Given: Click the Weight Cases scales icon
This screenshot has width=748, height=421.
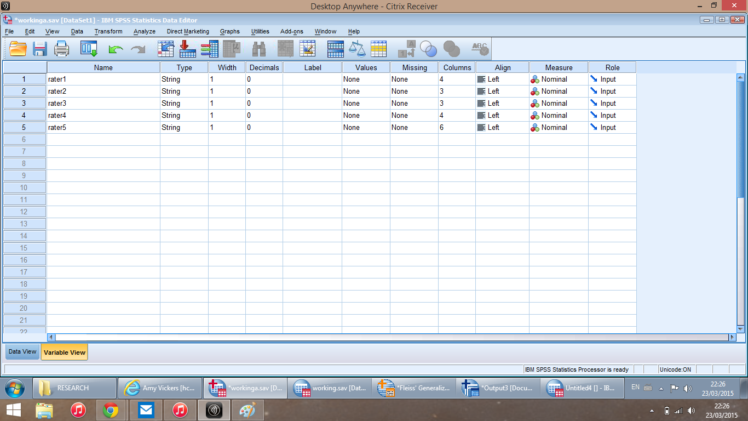Looking at the screenshot, I should tap(357, 49).
